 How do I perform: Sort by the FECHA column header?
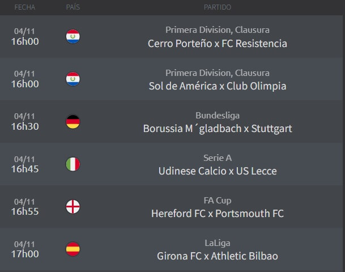pyautogui.click(x=25, y=7)
